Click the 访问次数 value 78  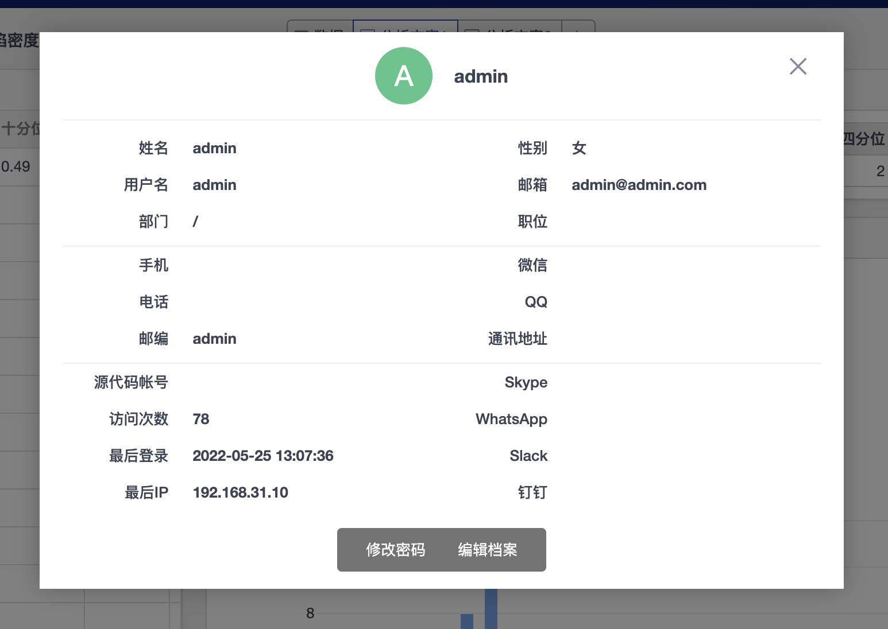tap(201, 419)
